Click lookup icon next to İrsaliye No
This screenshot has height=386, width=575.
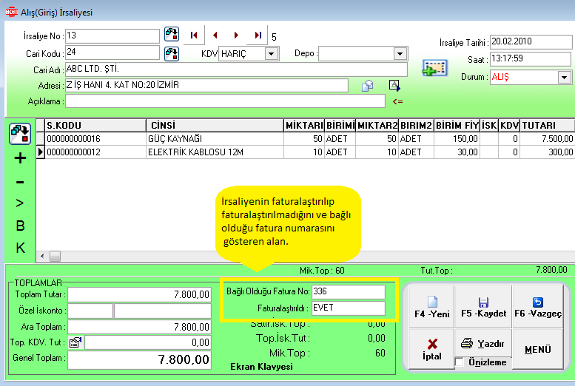172,34
